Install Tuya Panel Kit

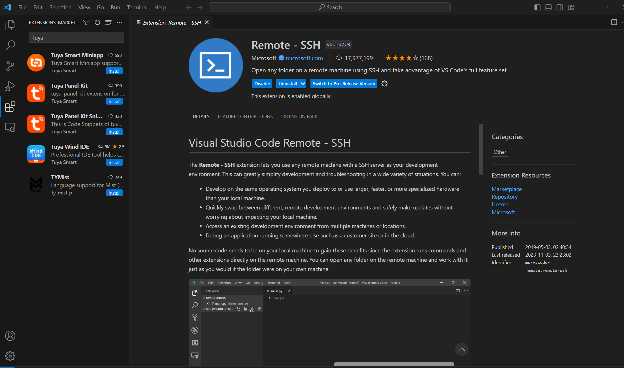coord(114,101)
